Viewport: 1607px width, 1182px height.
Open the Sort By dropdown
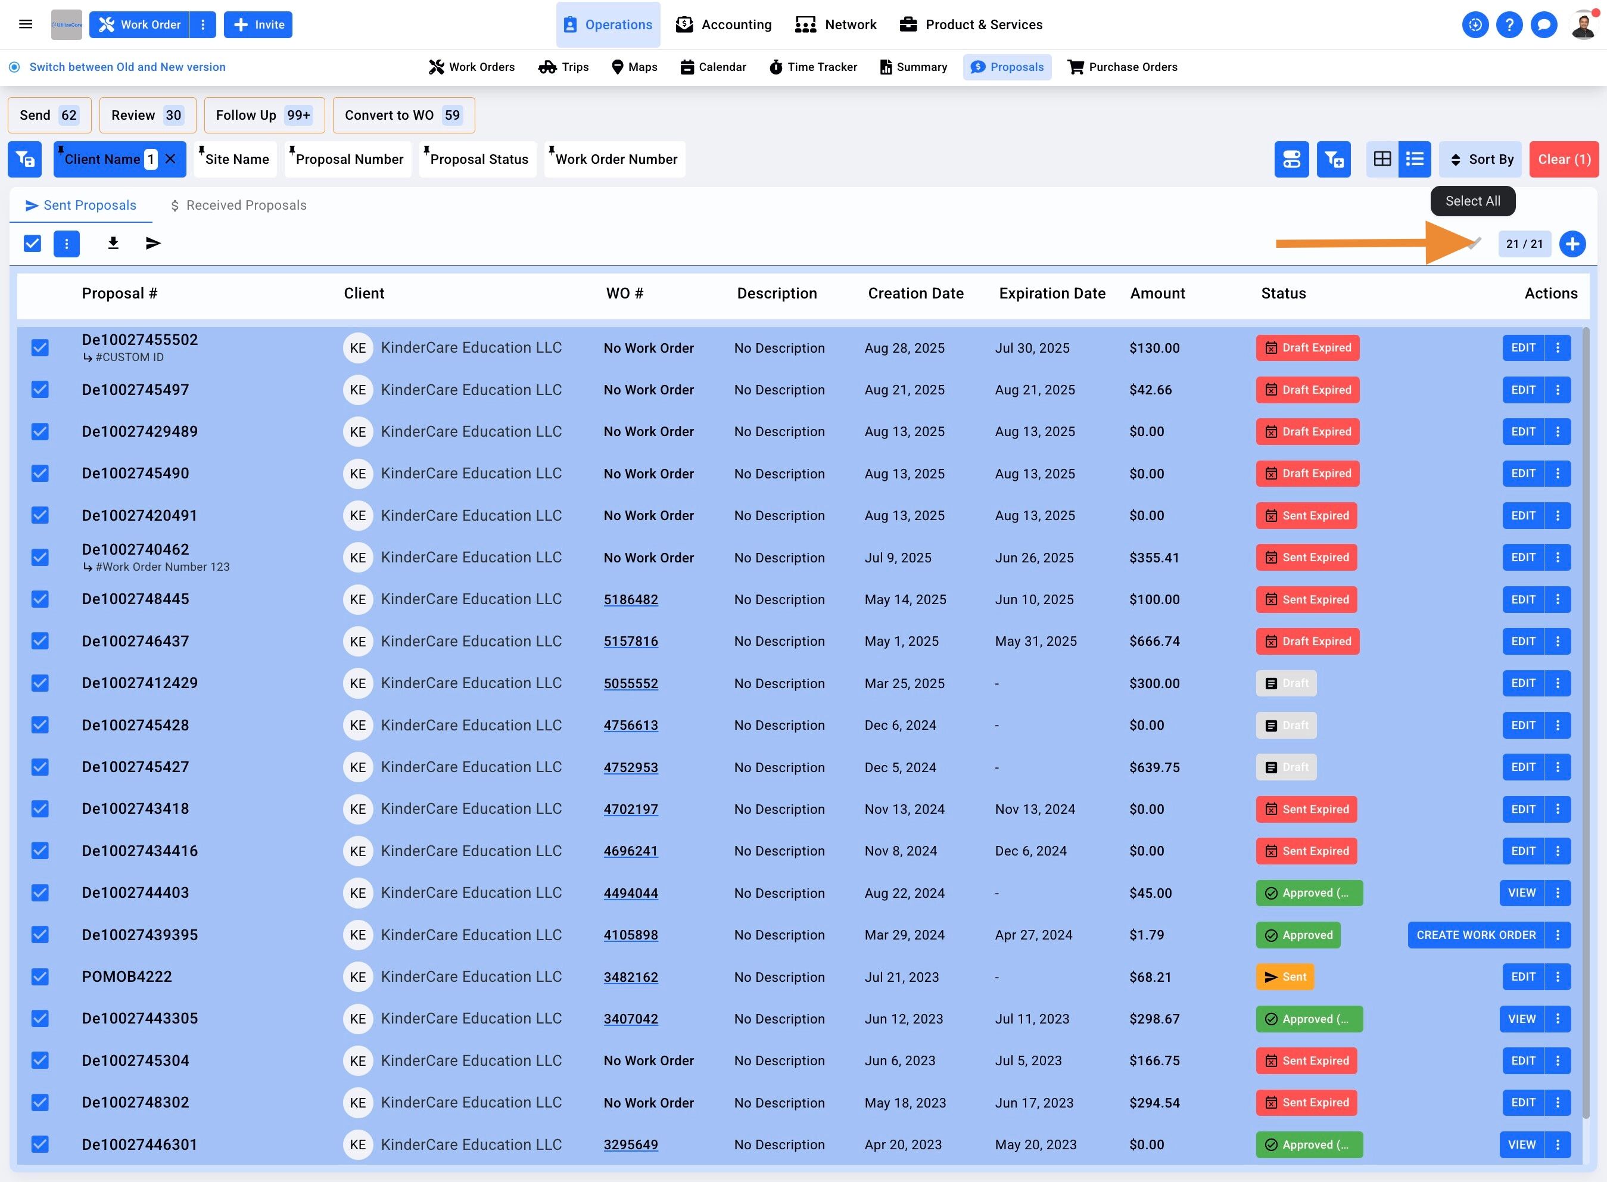1480,159
